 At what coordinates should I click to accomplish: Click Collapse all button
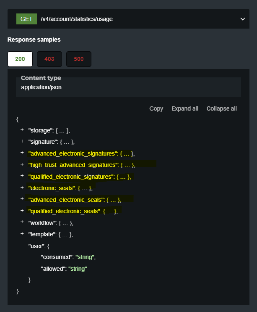(x=221, y=108)
